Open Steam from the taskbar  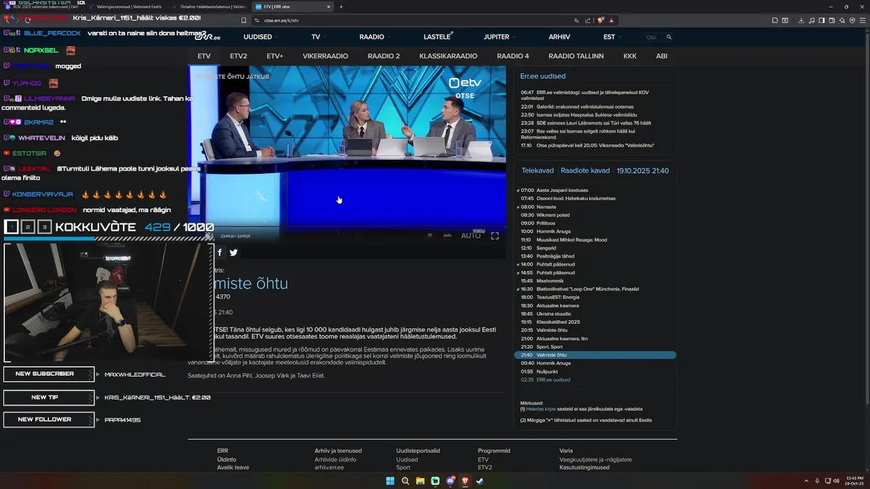coord(480,481)
